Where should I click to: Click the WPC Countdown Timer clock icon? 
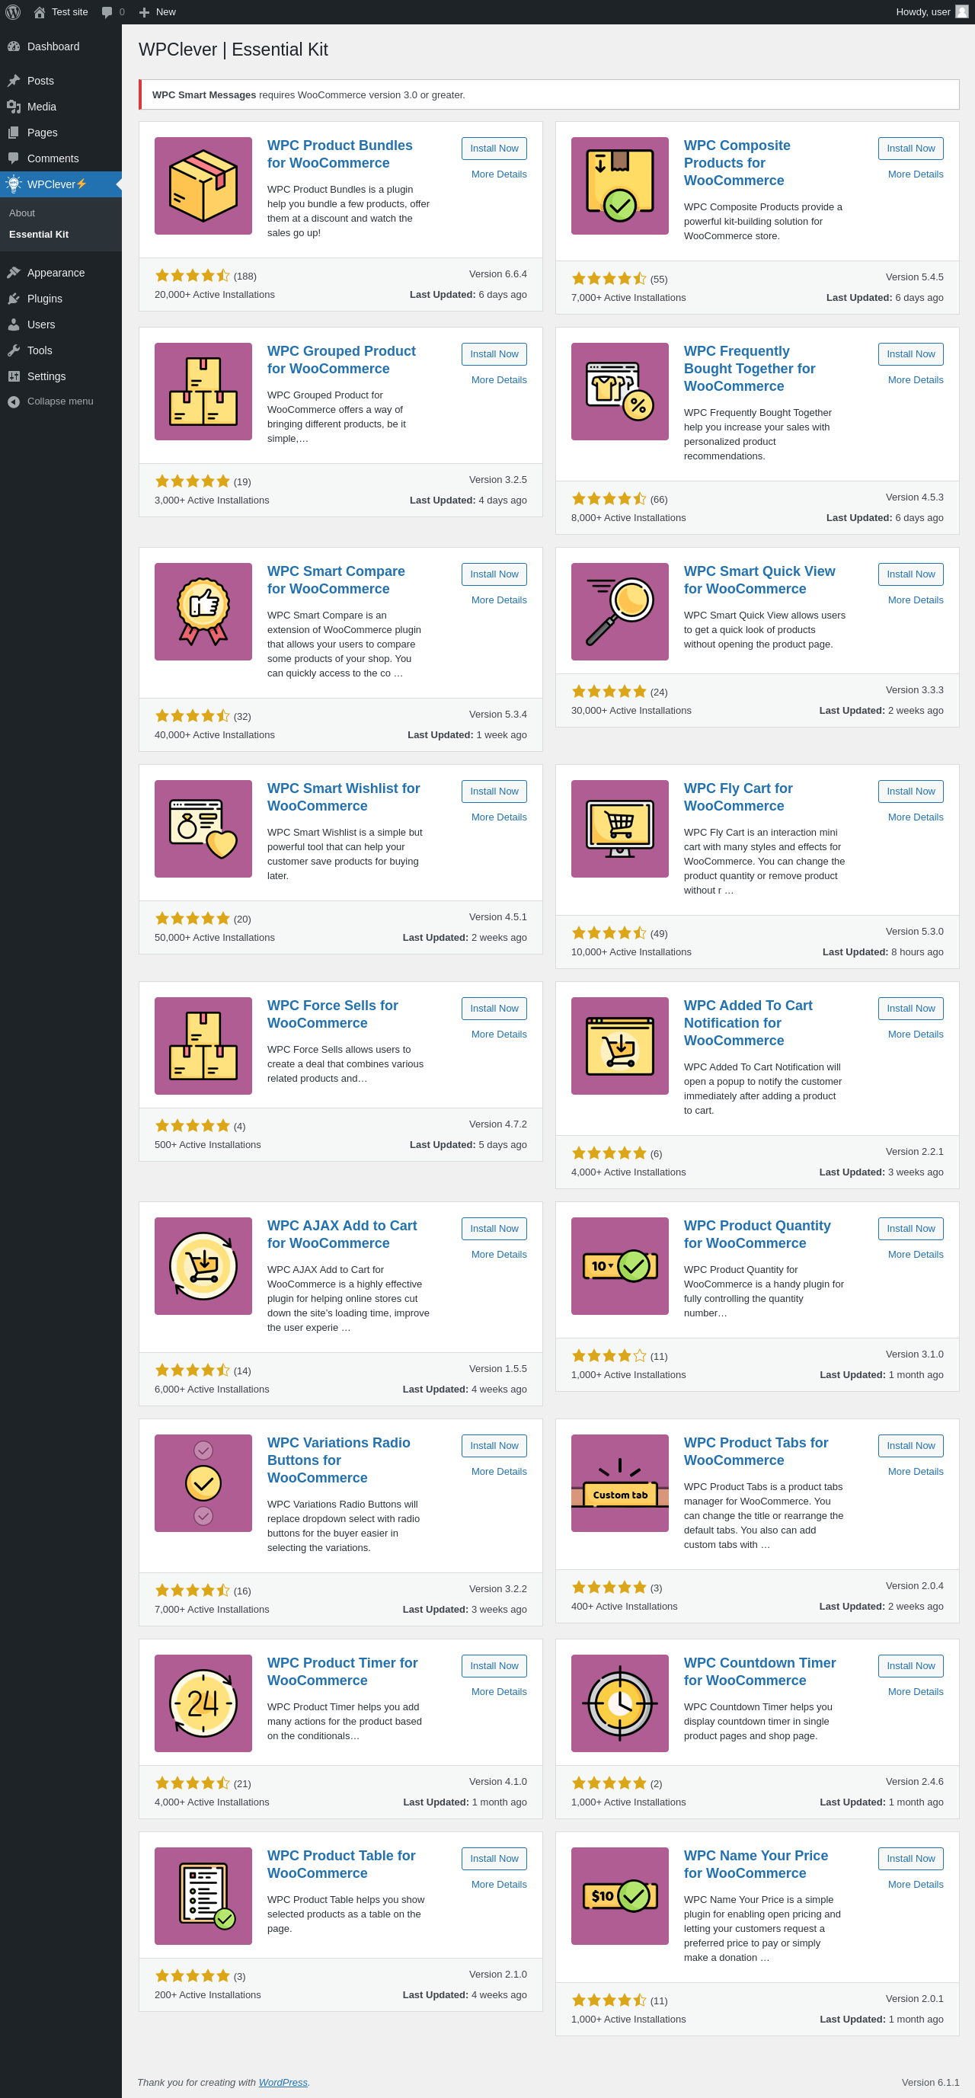pyautogui.click(x=620, y=1704)
